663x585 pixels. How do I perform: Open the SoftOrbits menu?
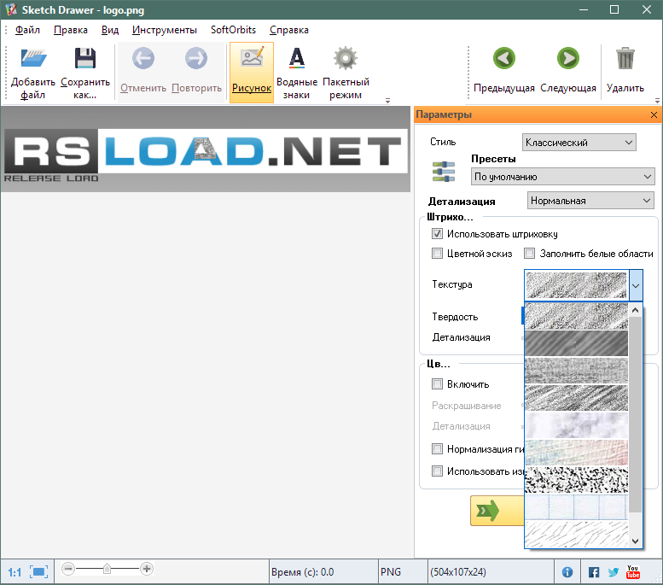click(x=233, y=30)
